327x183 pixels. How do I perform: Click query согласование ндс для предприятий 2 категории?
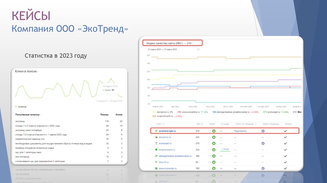(40, 161)
